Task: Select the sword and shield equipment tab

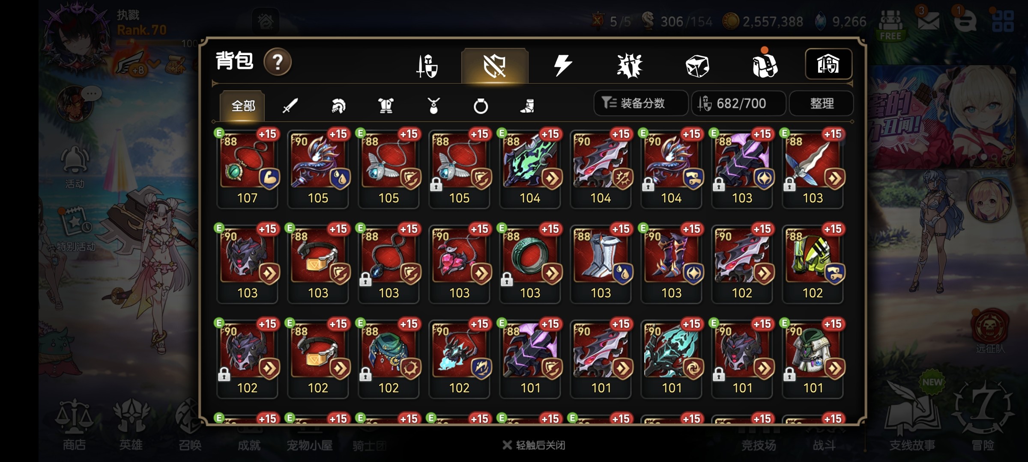Action: click(427, 66)
